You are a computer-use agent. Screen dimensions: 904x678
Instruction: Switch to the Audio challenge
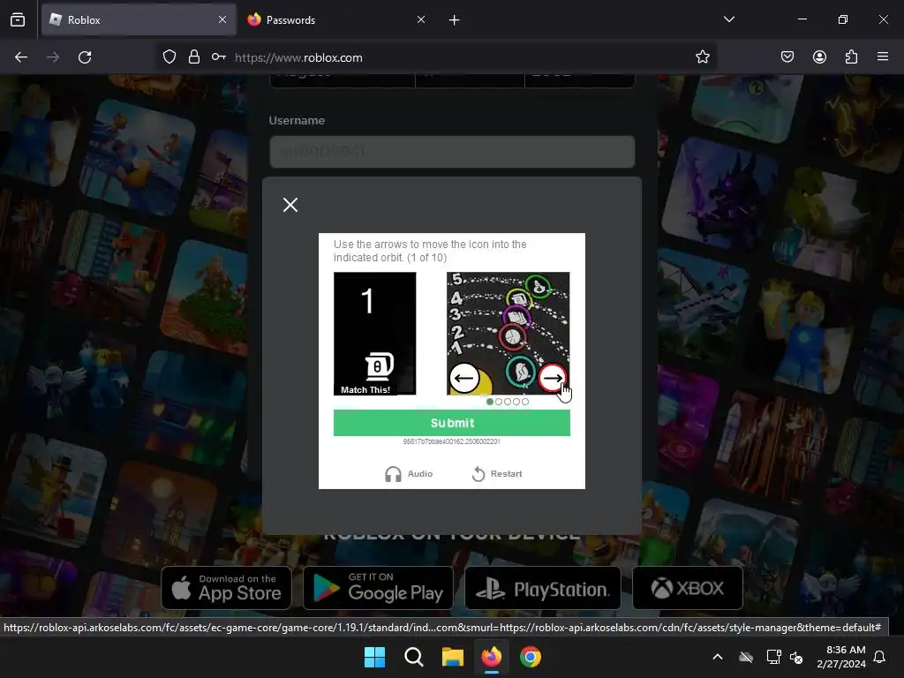point(409,474)
